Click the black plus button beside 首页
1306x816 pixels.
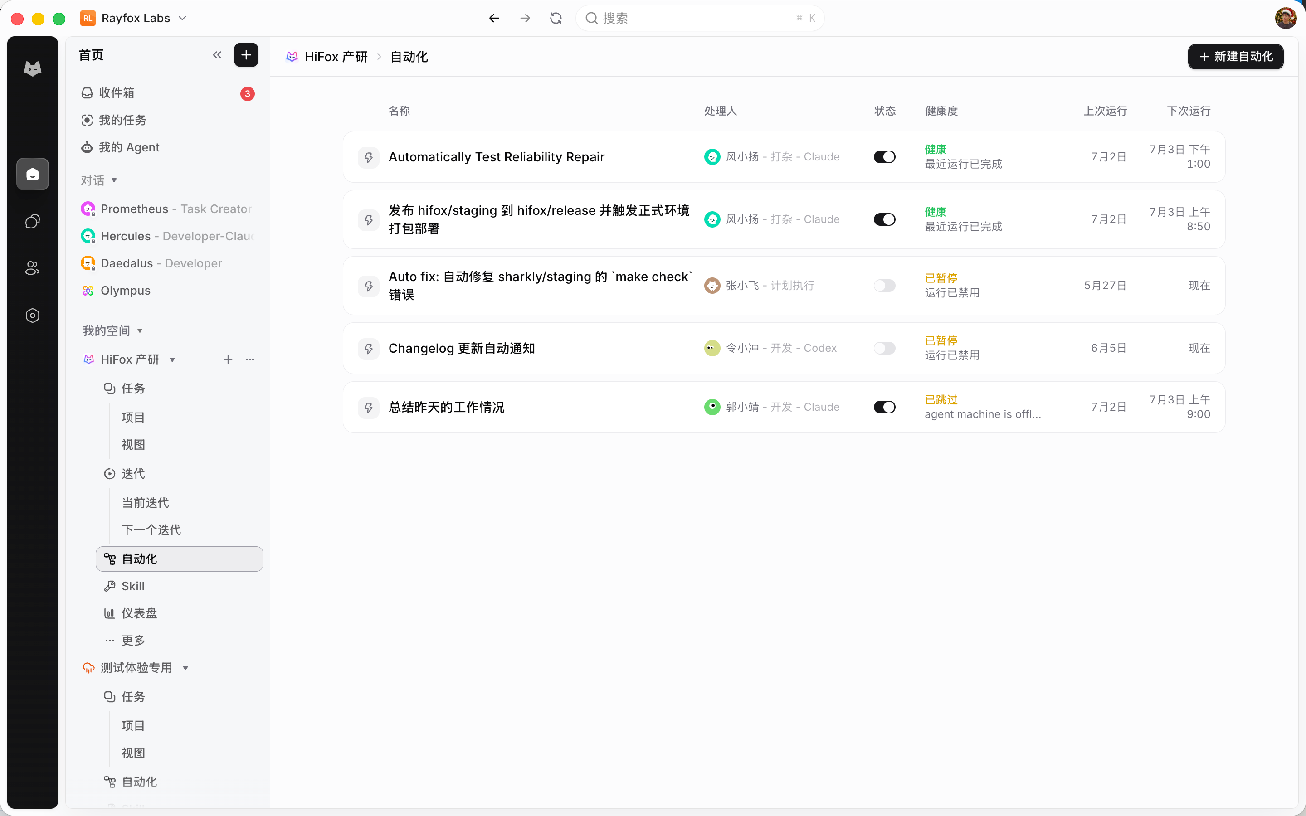[246, 55]
